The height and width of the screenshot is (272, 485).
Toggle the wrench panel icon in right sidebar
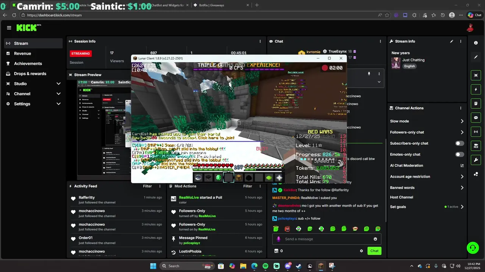(x=476, y=160)
